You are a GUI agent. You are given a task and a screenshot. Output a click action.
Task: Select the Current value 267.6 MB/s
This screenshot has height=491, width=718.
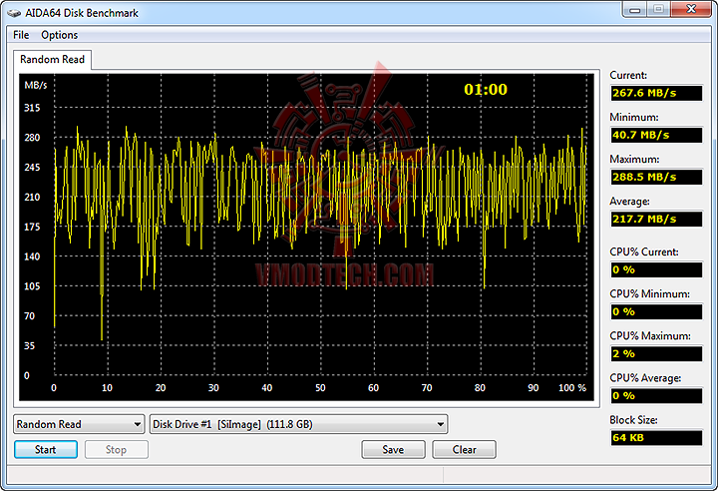pyautogui.click(x=656, y=93)
